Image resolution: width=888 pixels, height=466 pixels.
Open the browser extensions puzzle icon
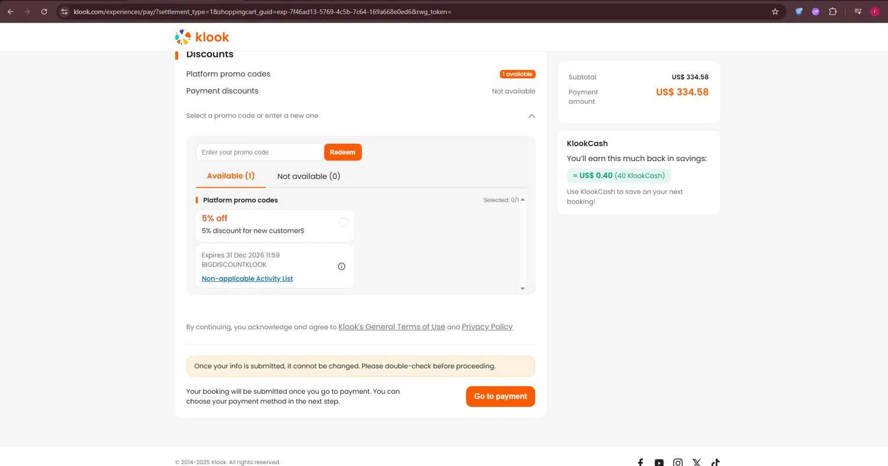pyautogui.click(x=832, y=11)
